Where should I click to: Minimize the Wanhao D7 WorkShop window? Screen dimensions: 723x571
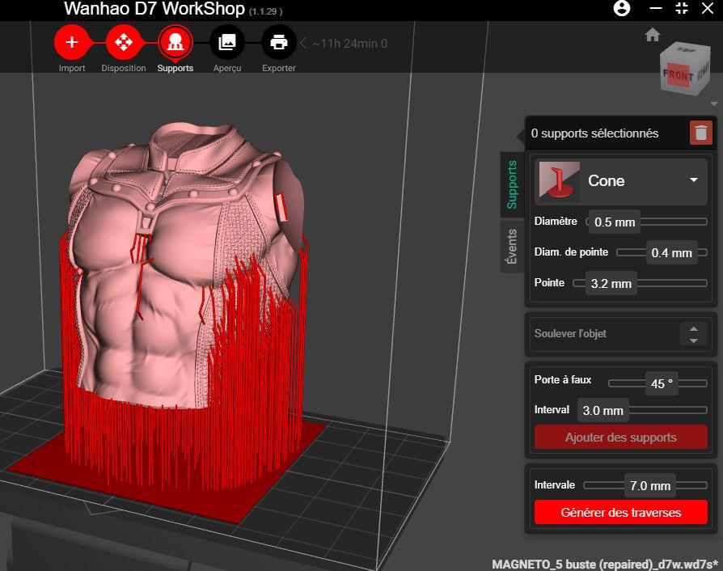[656, 8]
